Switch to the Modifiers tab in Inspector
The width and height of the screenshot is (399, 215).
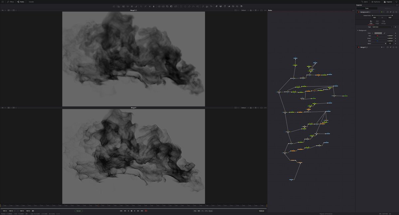point(387,8)
